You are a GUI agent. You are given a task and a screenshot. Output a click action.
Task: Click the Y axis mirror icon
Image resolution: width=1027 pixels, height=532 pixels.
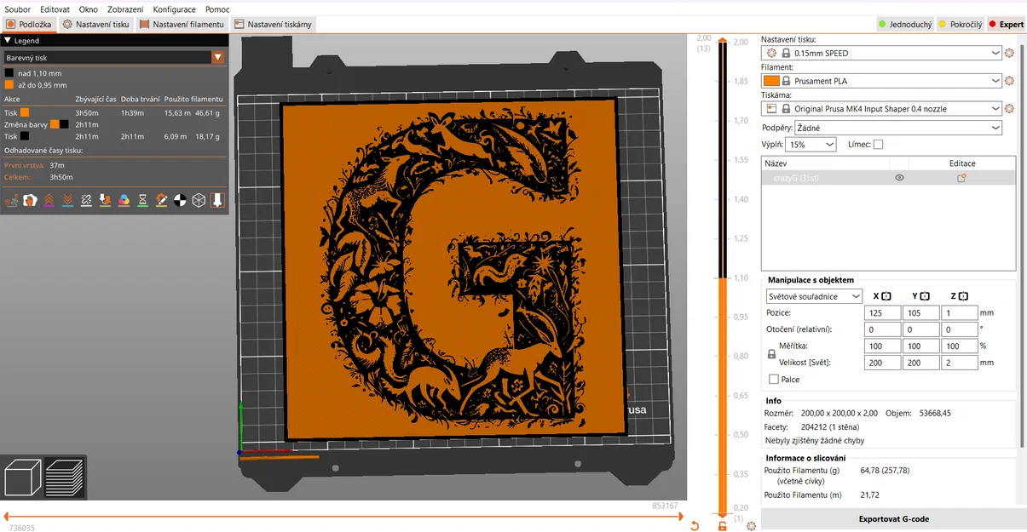pyautogui.click(x=925, y=296)
